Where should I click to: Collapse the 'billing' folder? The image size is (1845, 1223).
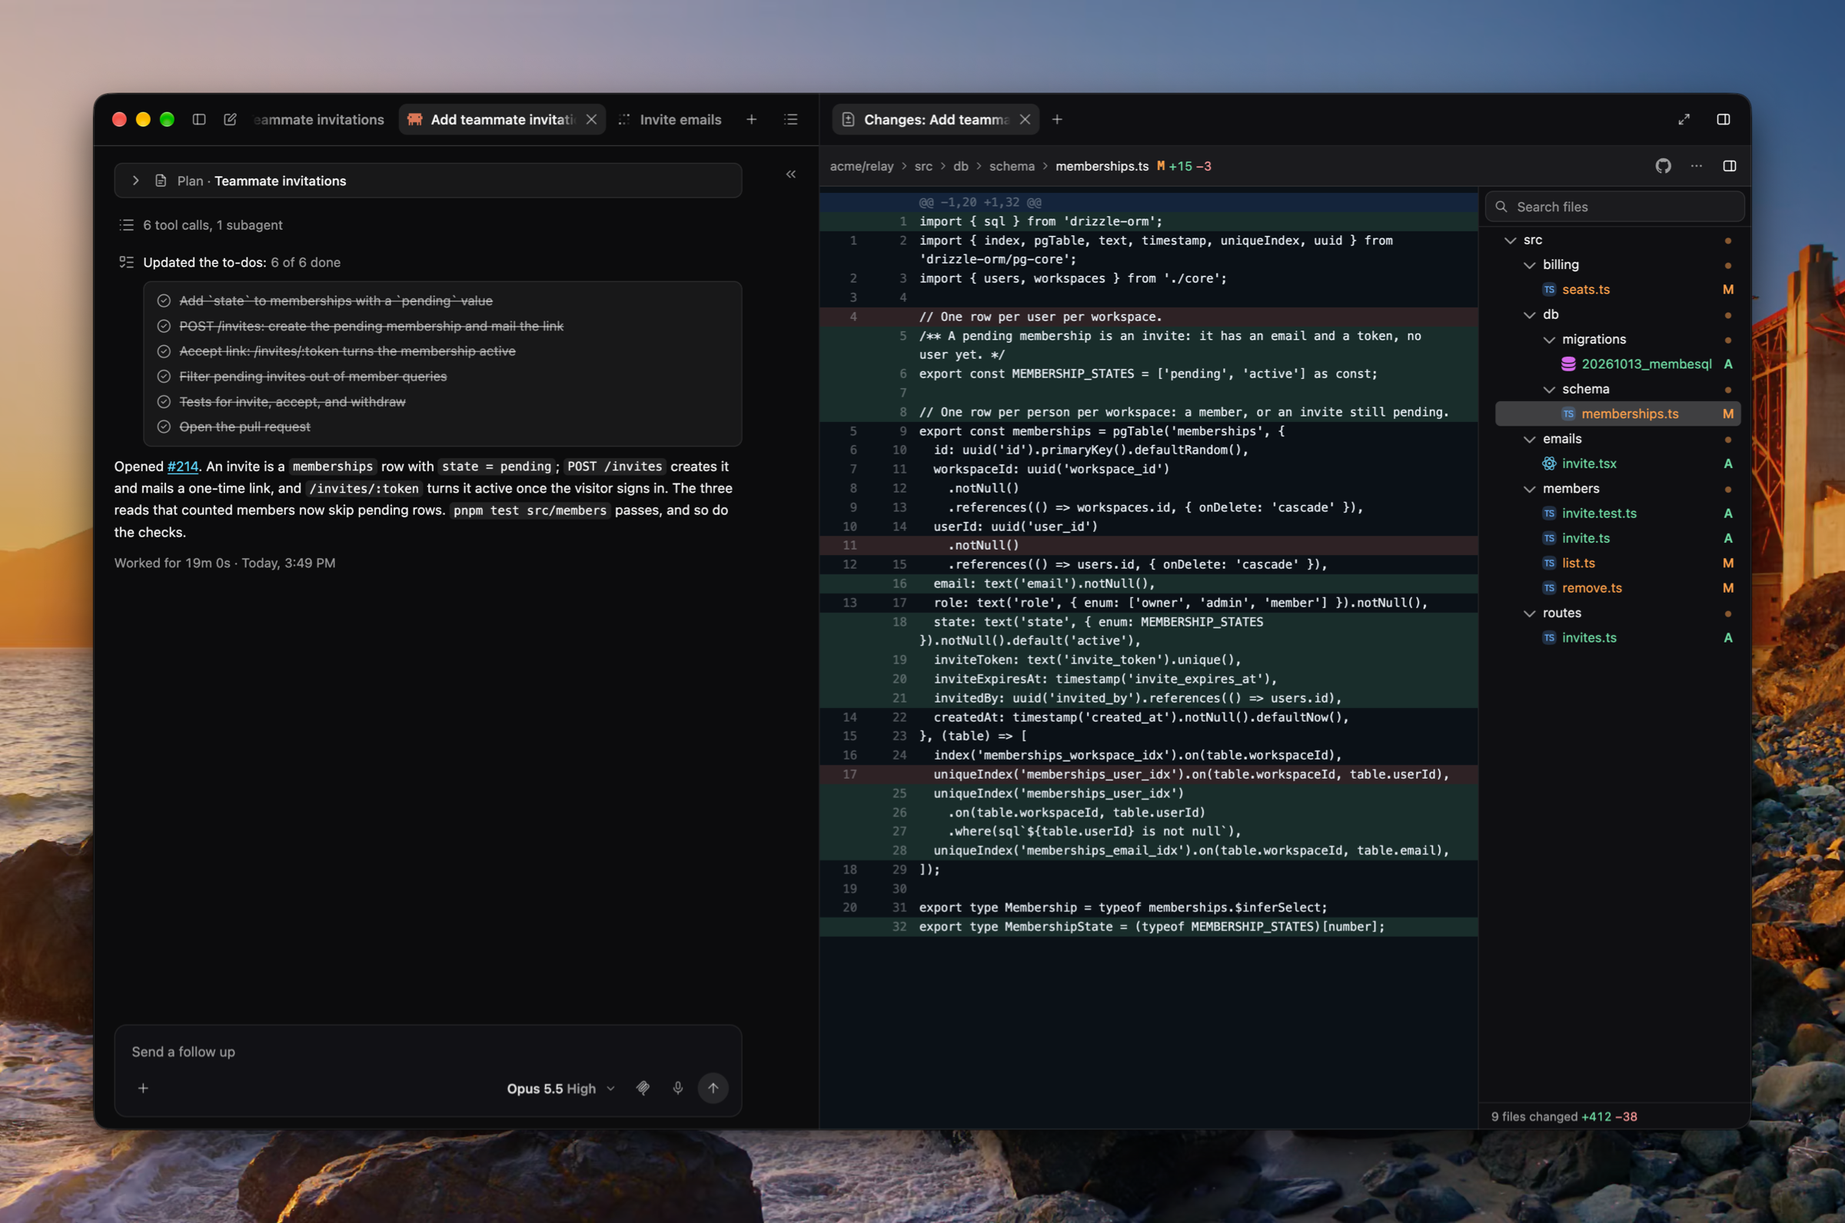[x=1530, y=265]
